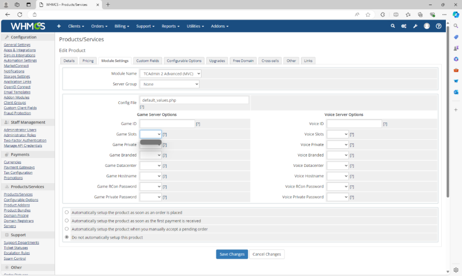This screenshot has width=462, height=276.
Task: Switch to the Configurable Options tab
Action: tap(184, 61)
